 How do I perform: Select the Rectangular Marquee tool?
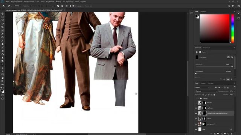click(x=3, y=17)
